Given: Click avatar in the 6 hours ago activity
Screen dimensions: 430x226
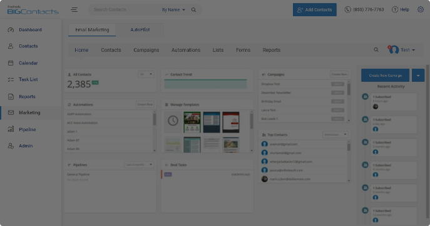Looking at the screenshot, I should tap(376, 106).
